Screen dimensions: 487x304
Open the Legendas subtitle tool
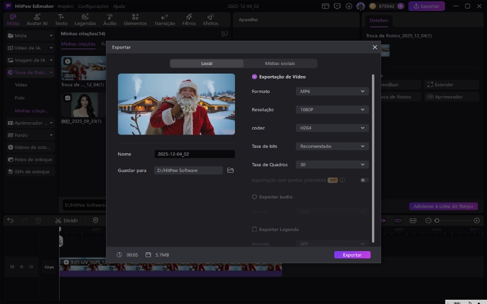tap(85, 19)
